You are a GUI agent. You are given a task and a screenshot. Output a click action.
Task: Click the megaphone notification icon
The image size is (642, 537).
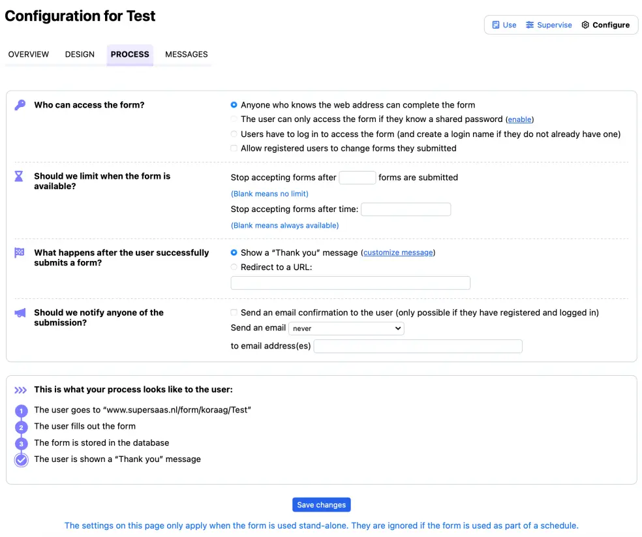click(20, 313)
